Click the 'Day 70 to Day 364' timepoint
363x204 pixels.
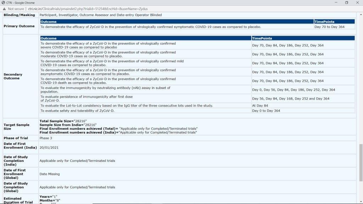(329, 27)
